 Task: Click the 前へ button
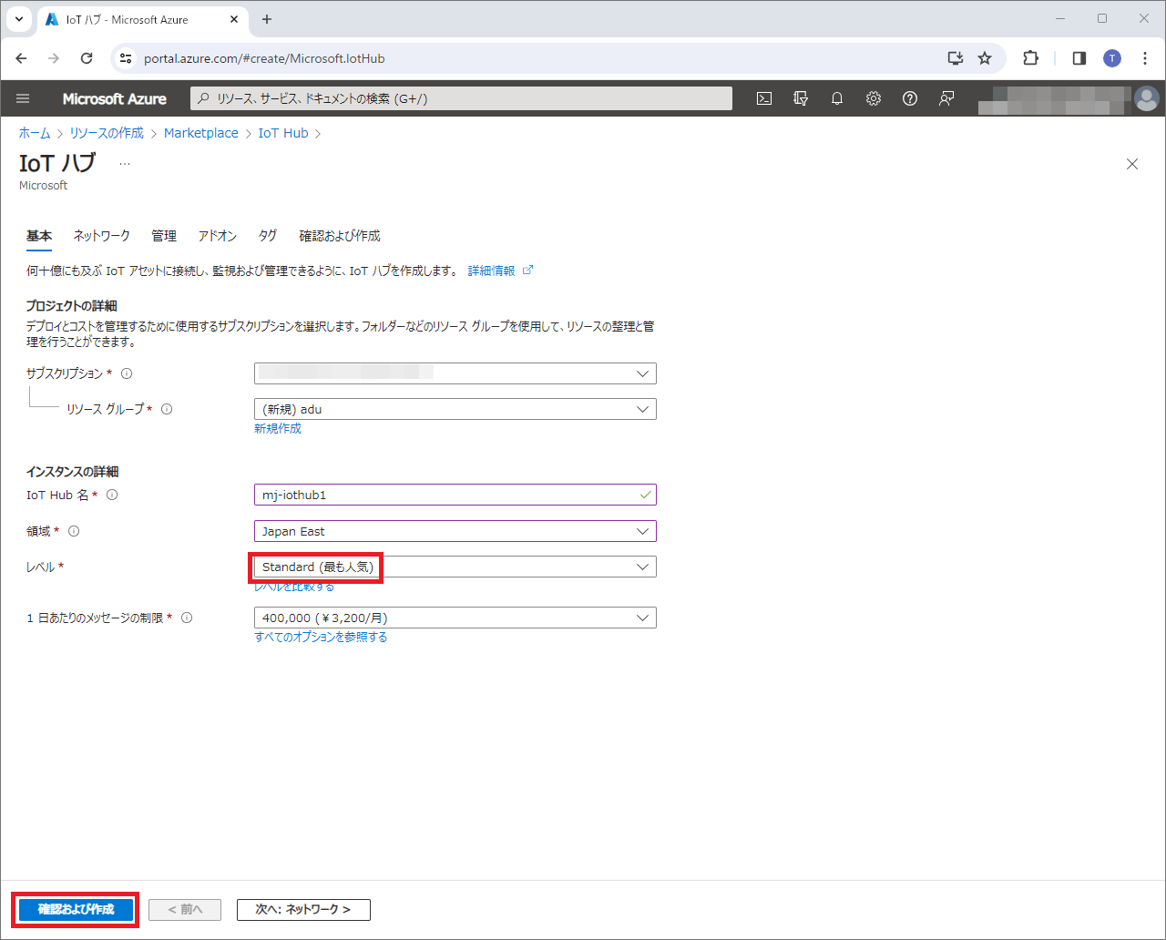[x=185, y=909]
